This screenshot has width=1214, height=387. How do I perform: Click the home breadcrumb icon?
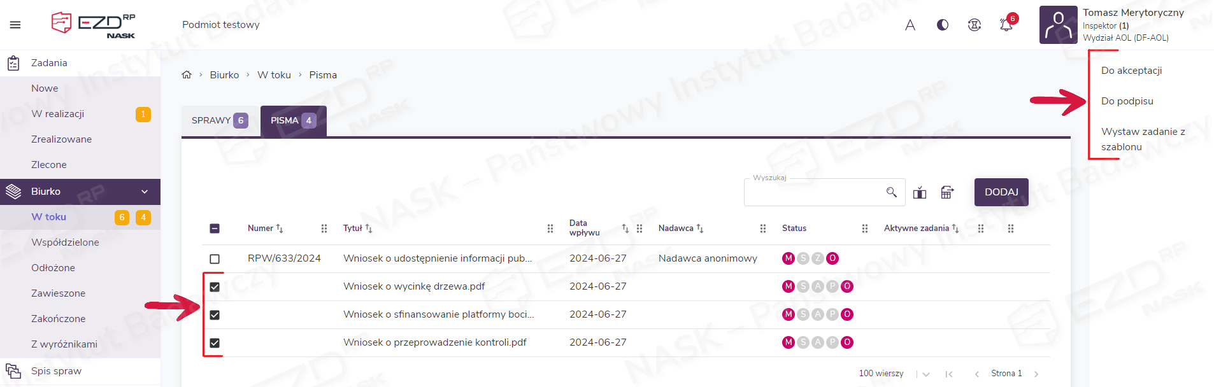pos(187,74)
